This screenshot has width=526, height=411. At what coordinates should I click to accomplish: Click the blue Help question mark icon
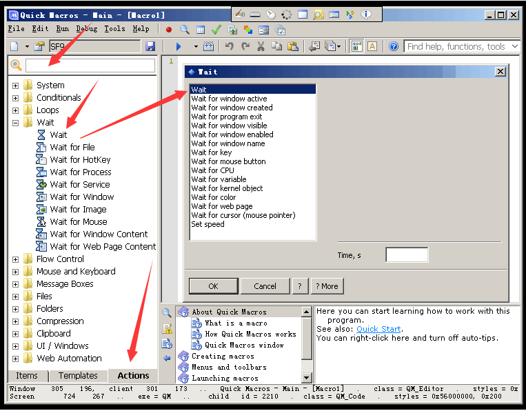point(394,46)
